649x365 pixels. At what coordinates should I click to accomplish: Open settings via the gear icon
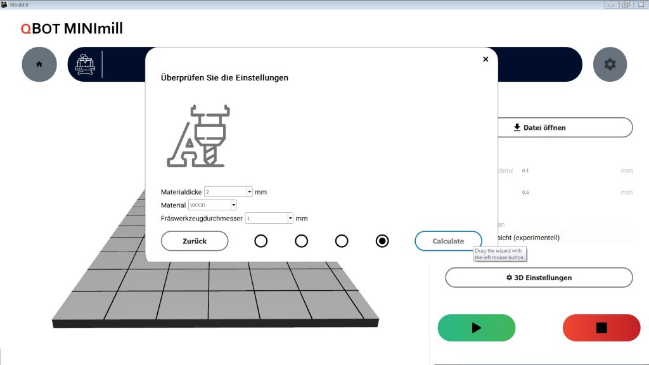coord(610,65)
